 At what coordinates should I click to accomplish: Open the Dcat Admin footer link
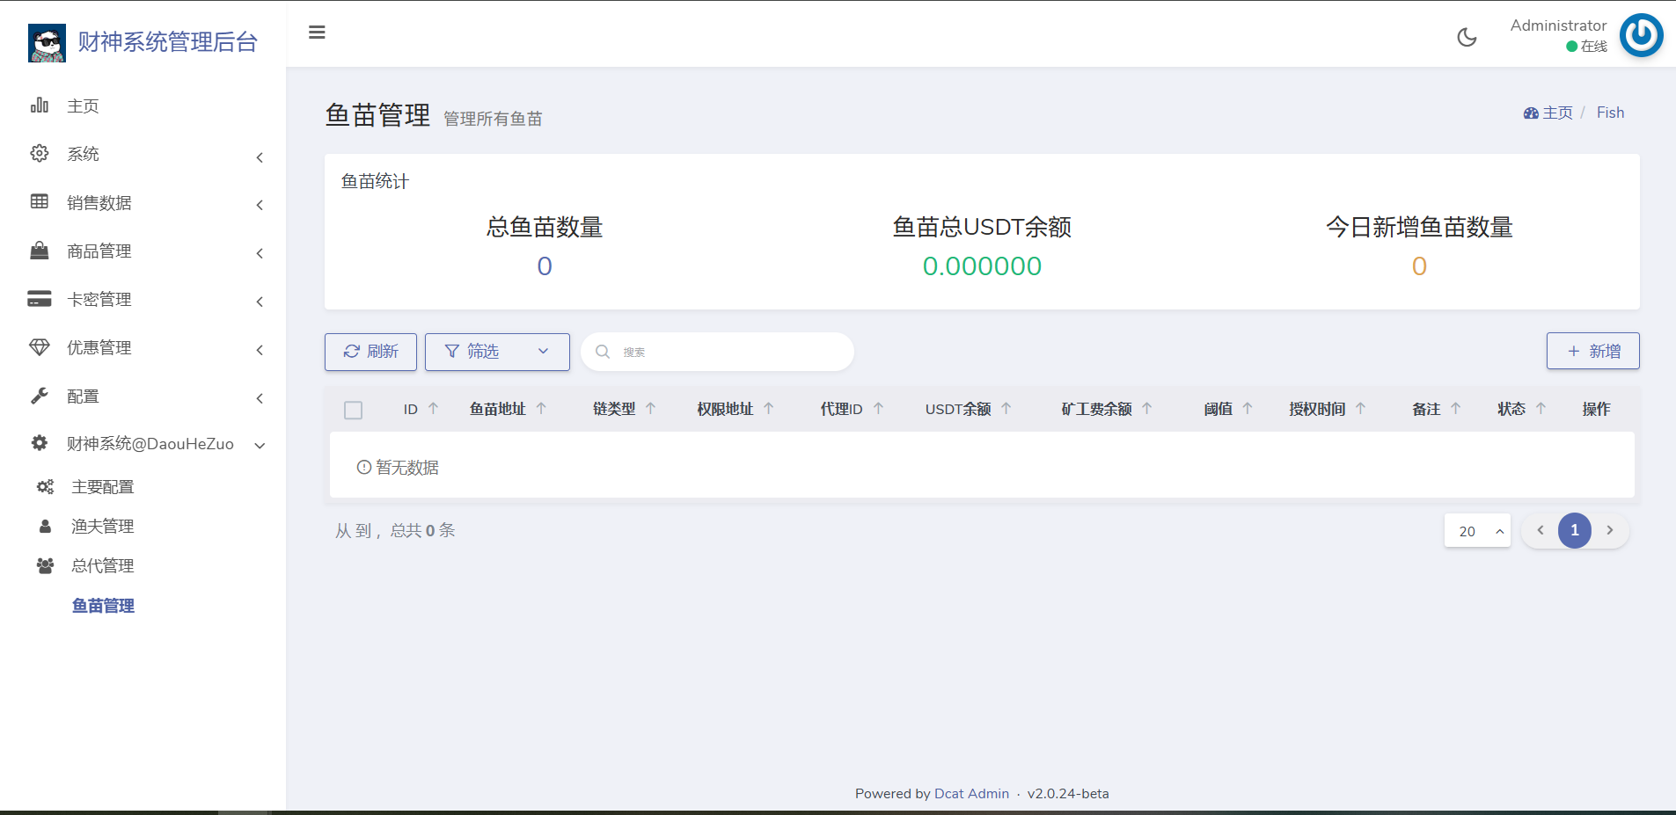coord(971,794)
